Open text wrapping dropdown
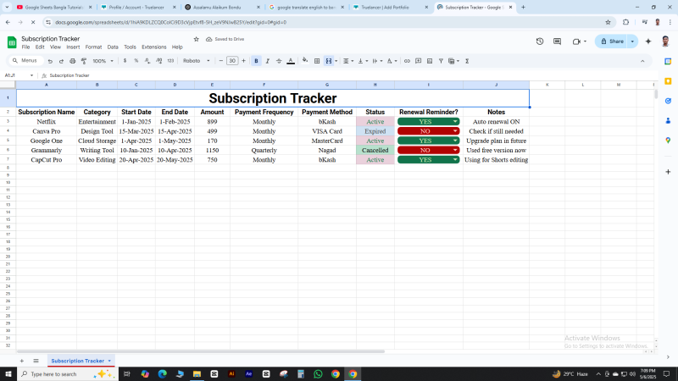Screen dimensions: 678x381 (x=377, y=61)
